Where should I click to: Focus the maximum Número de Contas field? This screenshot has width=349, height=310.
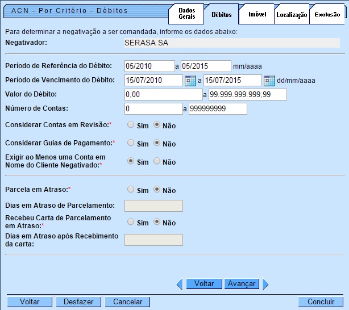[x=218, y=108]
